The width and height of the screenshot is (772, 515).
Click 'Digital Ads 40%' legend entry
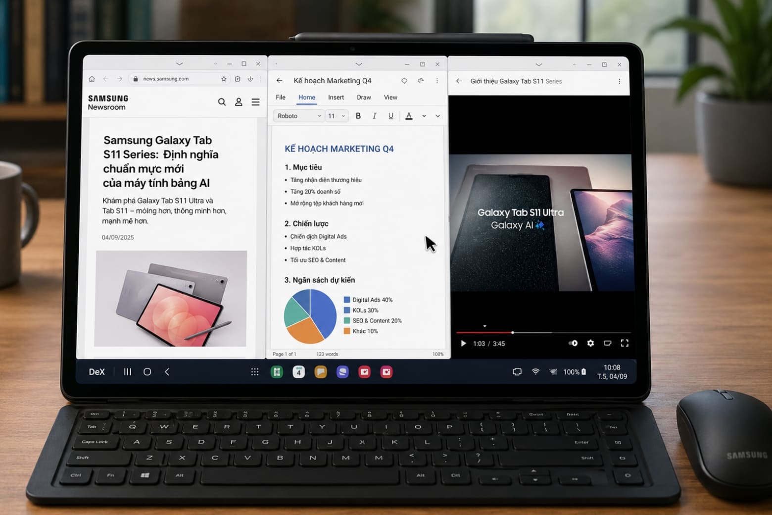tap(368, 300)
